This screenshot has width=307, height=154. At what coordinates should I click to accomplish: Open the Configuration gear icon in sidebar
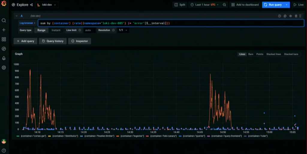click(4, 67)
